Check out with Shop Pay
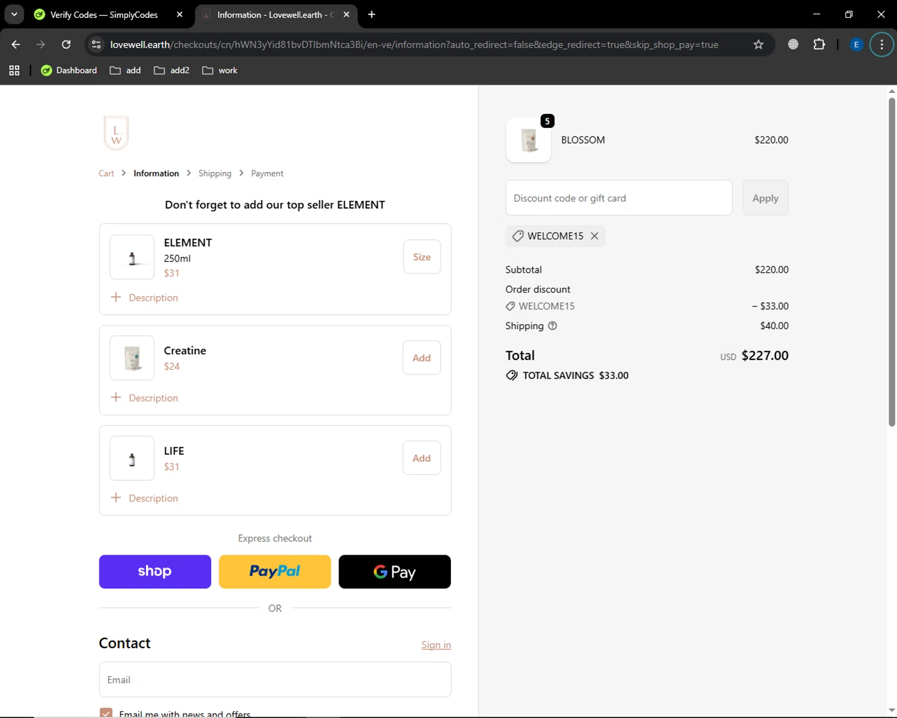This screenshot has width=897, height=718. [x=155, y=571]
